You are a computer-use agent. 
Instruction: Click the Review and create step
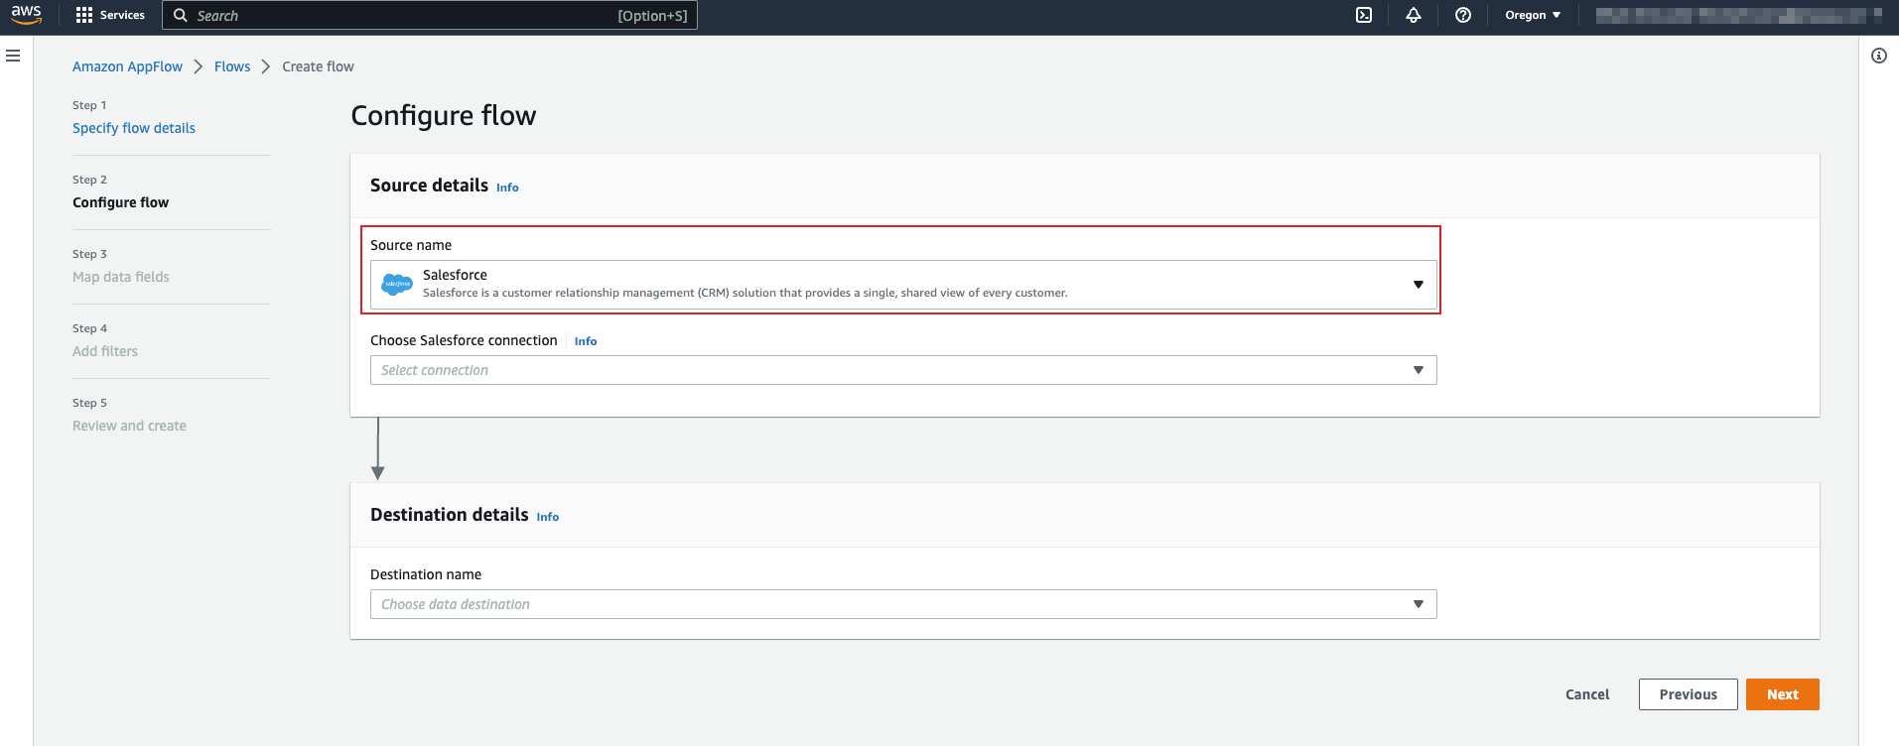129,426
